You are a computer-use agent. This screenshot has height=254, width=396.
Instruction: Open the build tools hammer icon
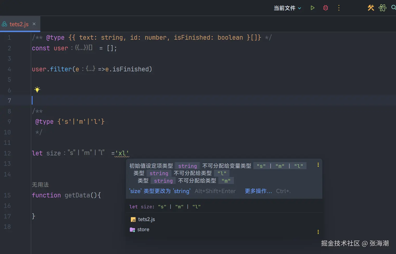pos(371,8)
